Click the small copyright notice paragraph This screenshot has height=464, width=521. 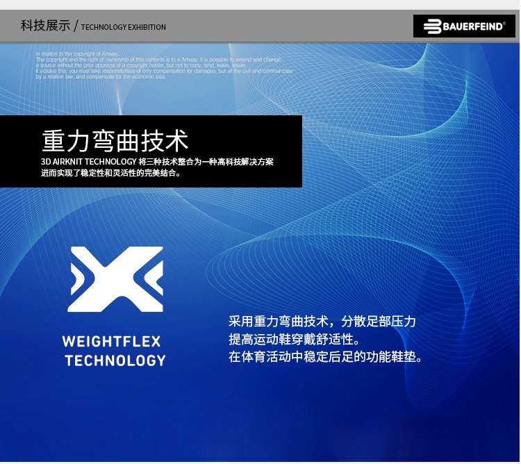[x=164, y=65]
